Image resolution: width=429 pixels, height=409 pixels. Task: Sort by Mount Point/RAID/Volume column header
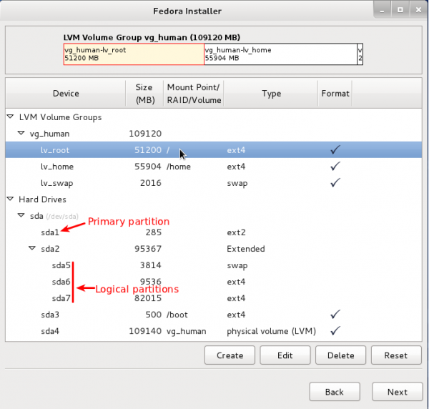(194, 94)
